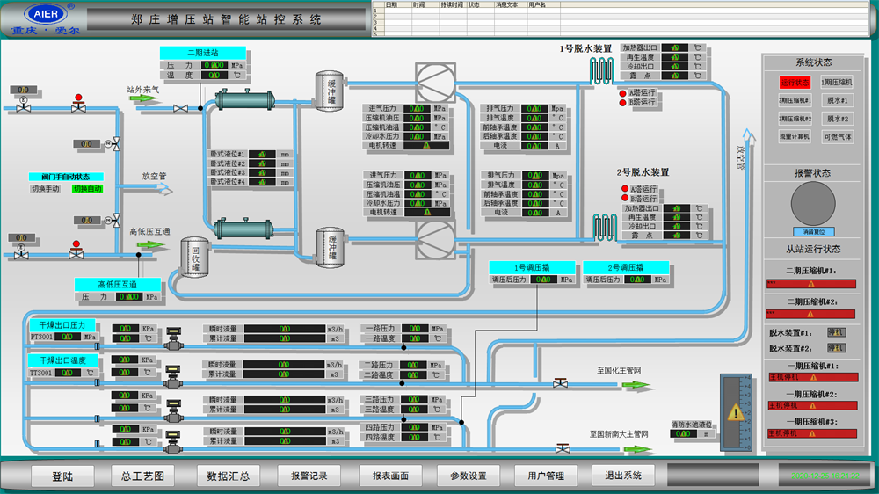This screenshot has width=879, height=494.
Task: Click the yellow warning triangle on fire water tank
Action: (x=736, y=413)
